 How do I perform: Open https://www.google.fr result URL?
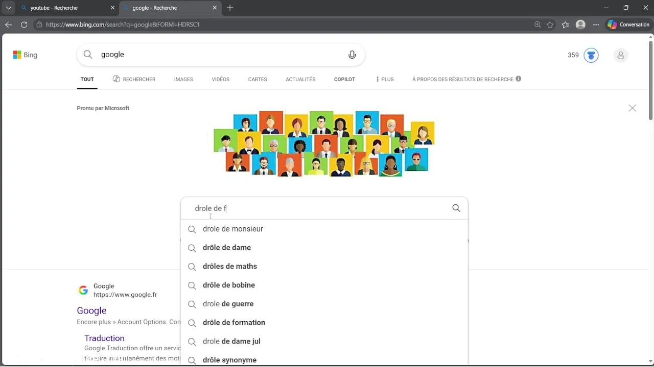pyautogui.click(x=125, y=295)
